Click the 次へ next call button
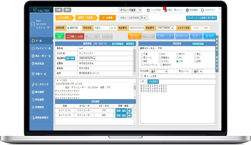Image resolution: width=251 pixels, height=145 pixels. [x=196, y=36]
